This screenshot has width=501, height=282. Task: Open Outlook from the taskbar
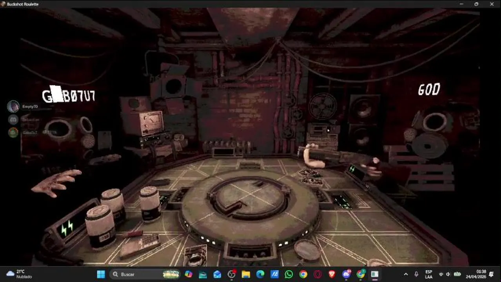[x=217, y=274]
